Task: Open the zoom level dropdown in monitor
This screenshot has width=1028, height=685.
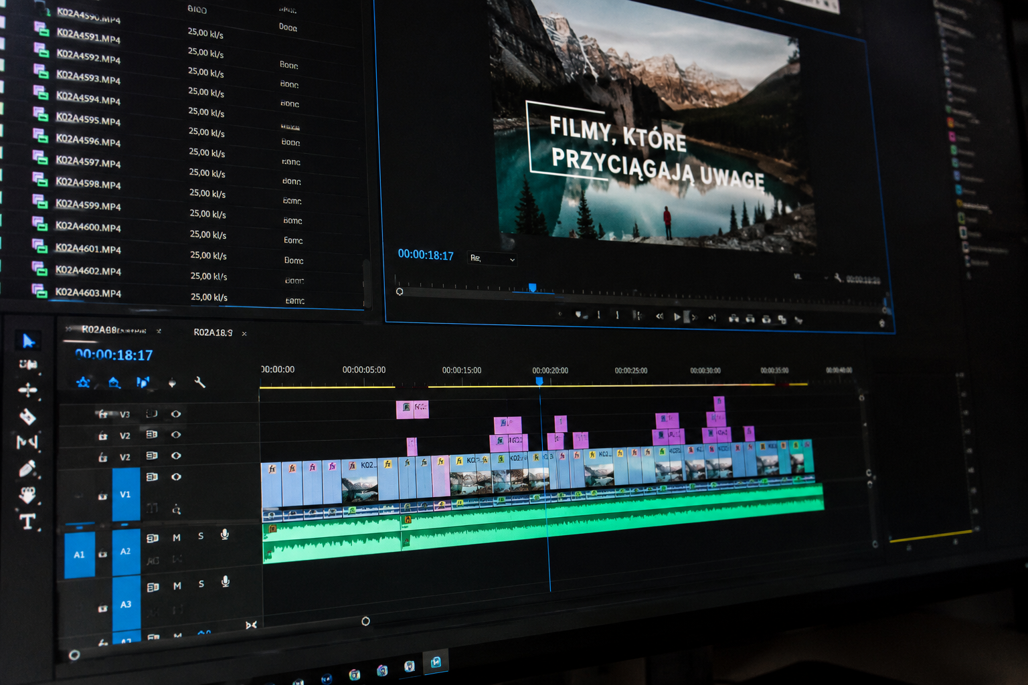Action: tap(493, 258)
